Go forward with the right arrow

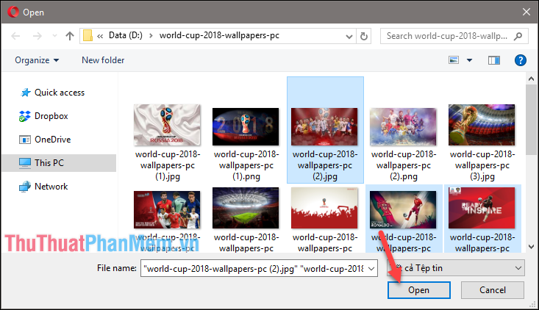click(x=37, y=36)
